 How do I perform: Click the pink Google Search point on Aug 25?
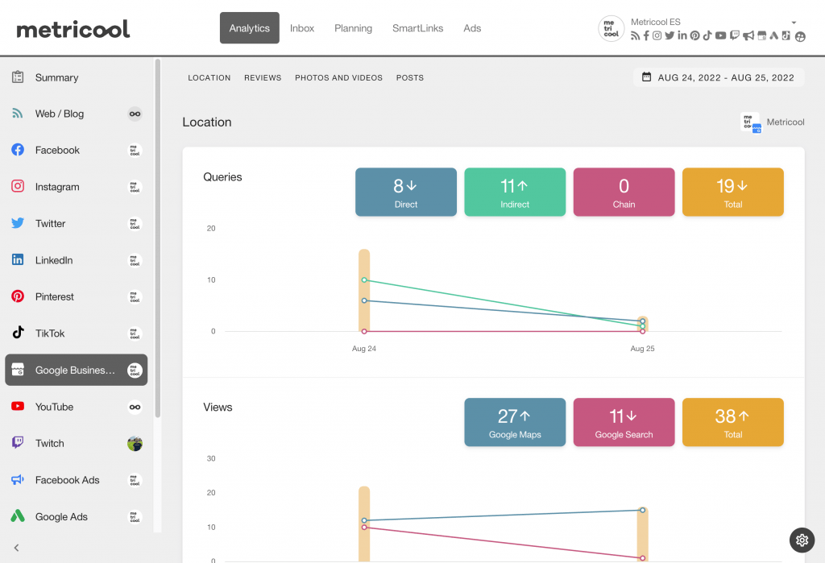point(642,557)
